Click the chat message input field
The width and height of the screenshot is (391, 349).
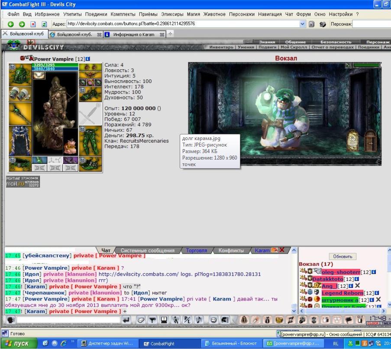tap(68, 320)
